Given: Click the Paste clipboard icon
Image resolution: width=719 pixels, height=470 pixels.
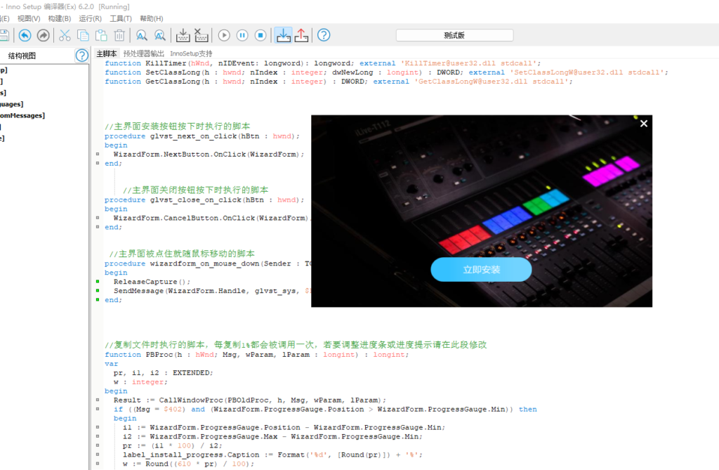Looking at the screenshot, I should (x=101, y=35).
